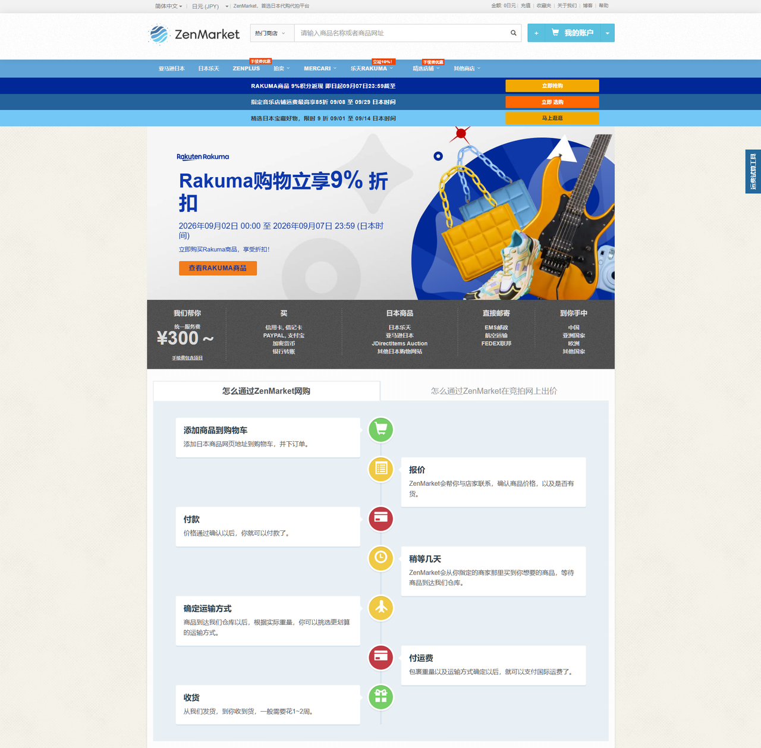This screenshot has width=761, height=748.
Task: Open the 关于我们 link
Action: [x=567, y=6]
